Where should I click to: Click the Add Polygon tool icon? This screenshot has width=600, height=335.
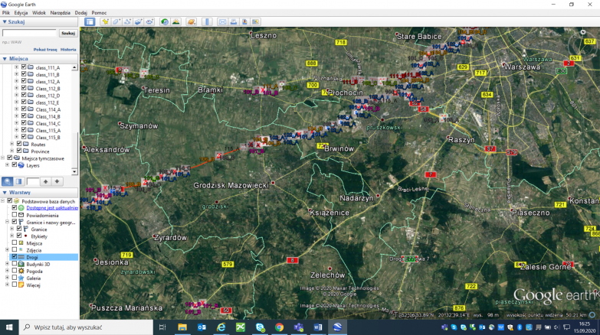[x=116, y=21]
